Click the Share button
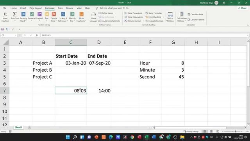Image resolution: width=250 pixels, height=141 pixels. (242, 8)
